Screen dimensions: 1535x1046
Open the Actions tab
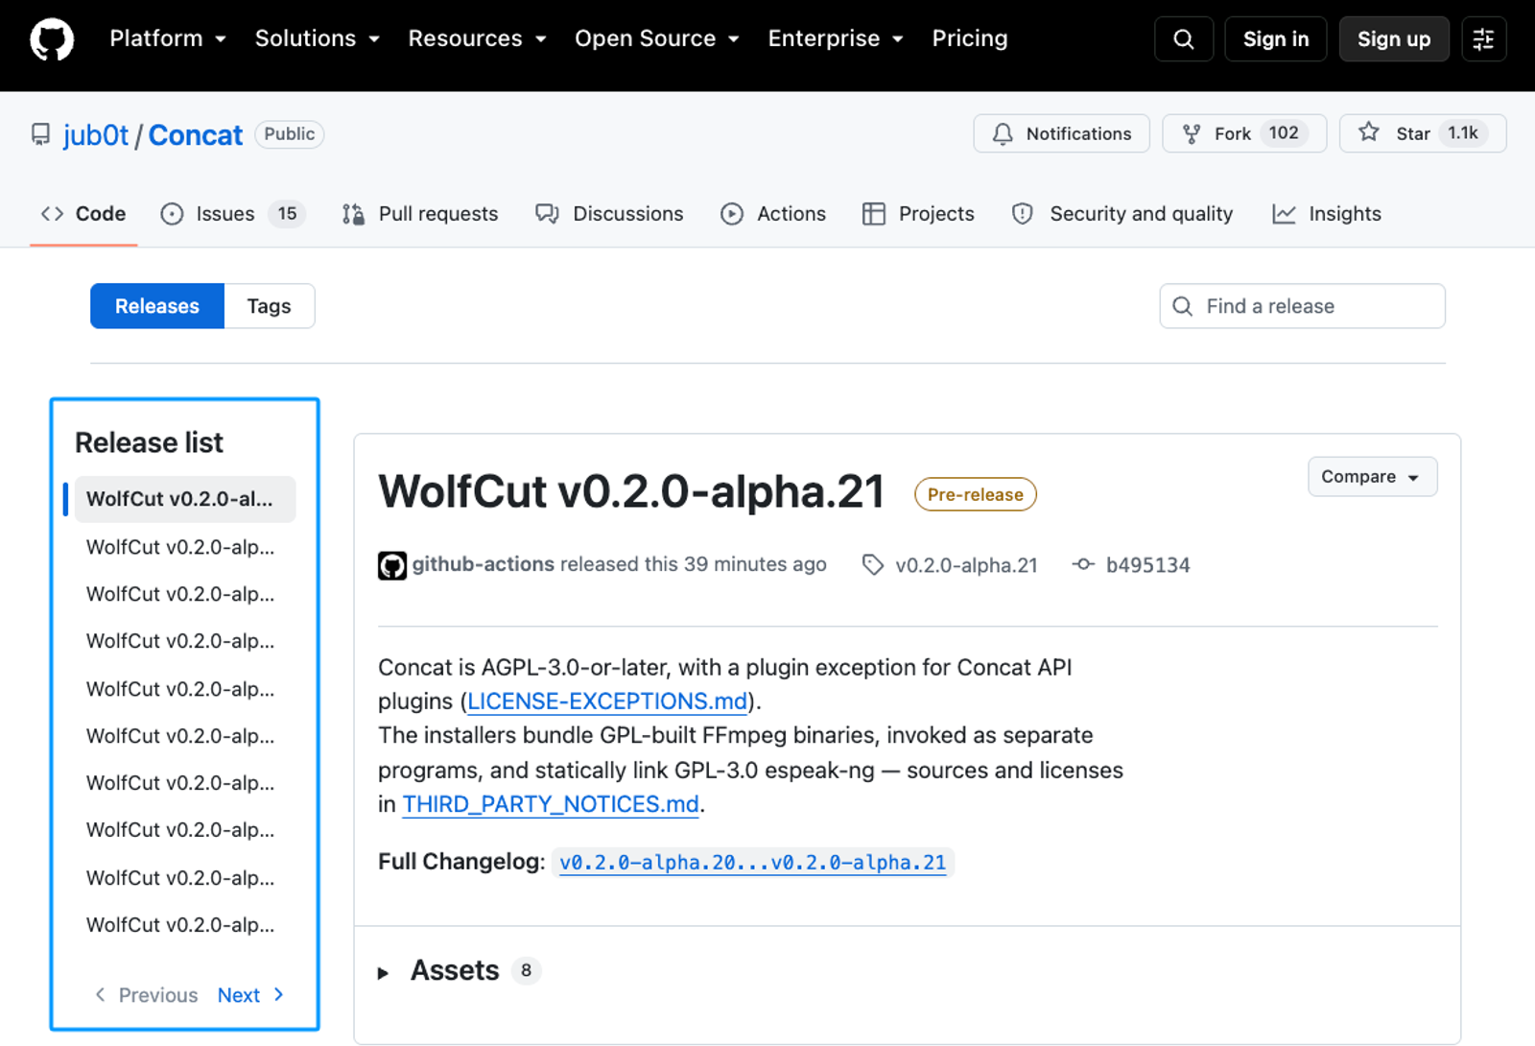coord(773,214)
